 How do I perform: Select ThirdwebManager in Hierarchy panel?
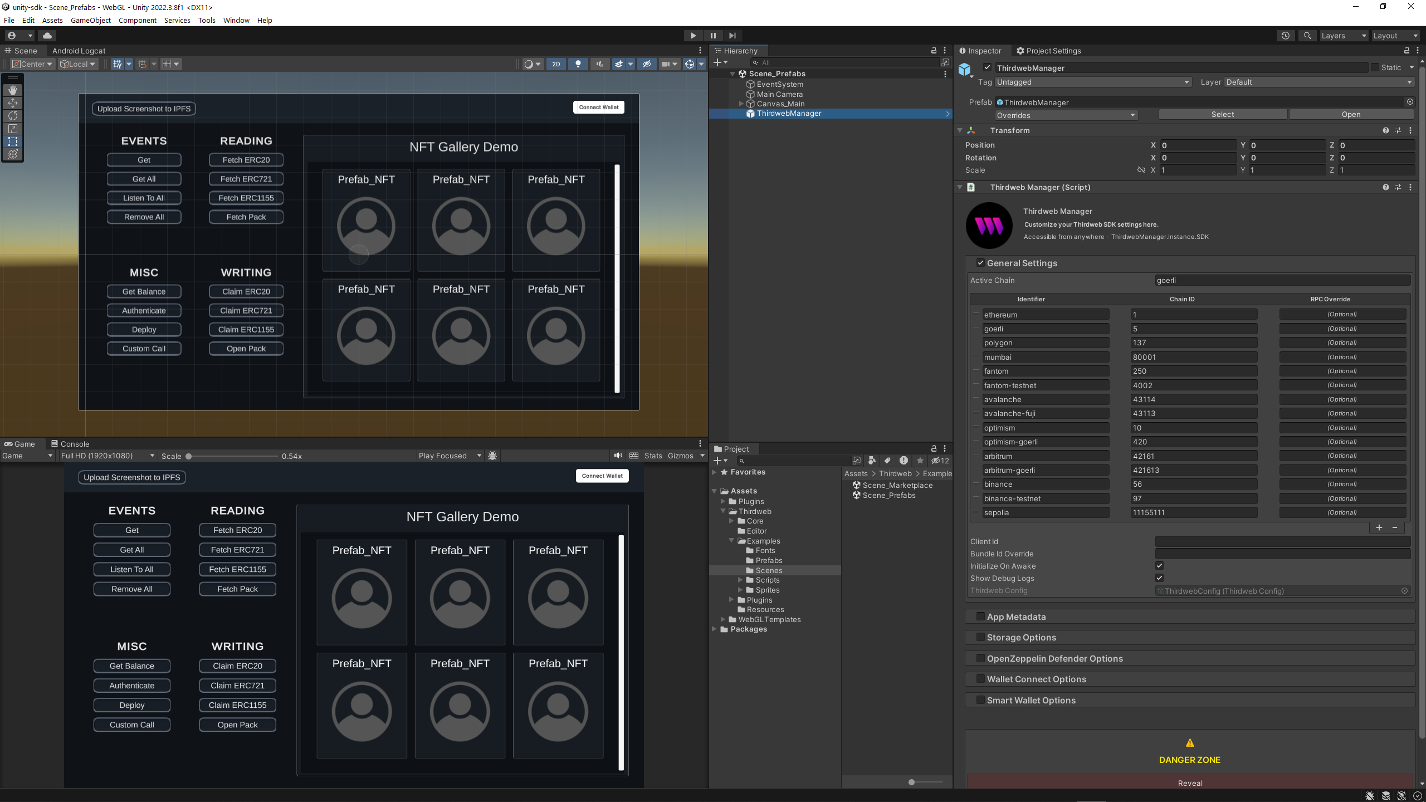(x=788, y=113)
